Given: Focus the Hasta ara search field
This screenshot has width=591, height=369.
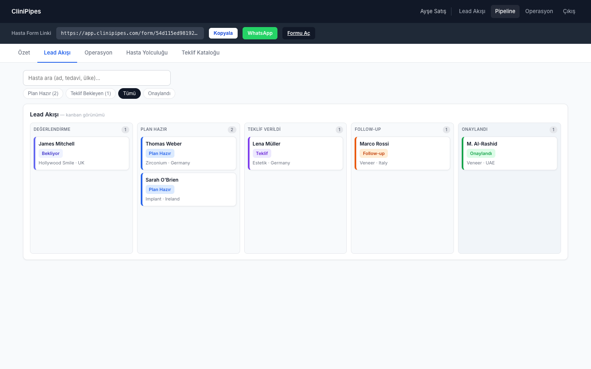Looking at the screenshot, I should pos(97,78).
